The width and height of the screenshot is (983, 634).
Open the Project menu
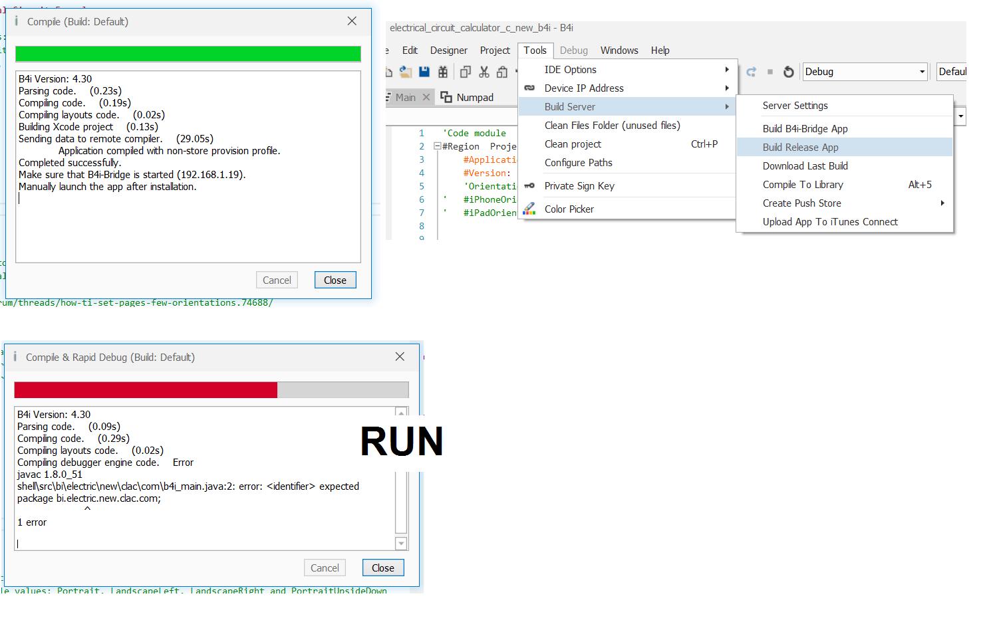pos(495,51)
